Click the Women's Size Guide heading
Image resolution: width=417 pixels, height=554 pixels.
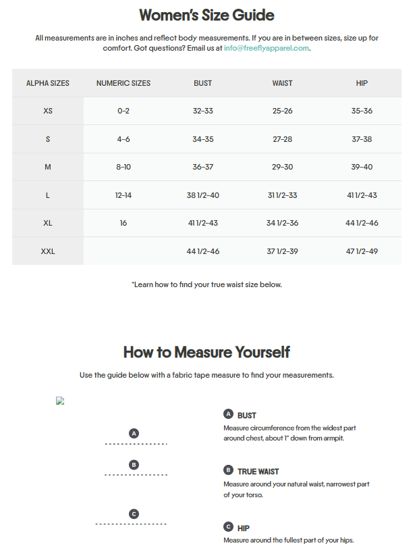click(206, 16)
